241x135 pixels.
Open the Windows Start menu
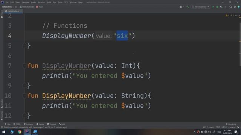coord(4,132)
